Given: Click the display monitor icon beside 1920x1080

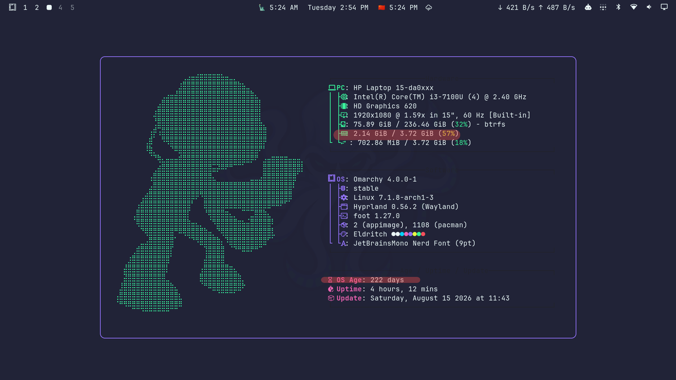Looking at the screenshot, I should pyautogui.click(x=344, y=115).
